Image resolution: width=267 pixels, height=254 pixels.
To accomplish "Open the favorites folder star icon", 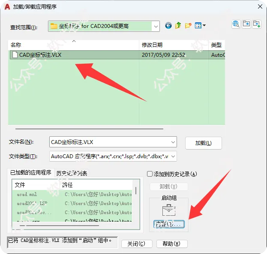I will (246, 24).
